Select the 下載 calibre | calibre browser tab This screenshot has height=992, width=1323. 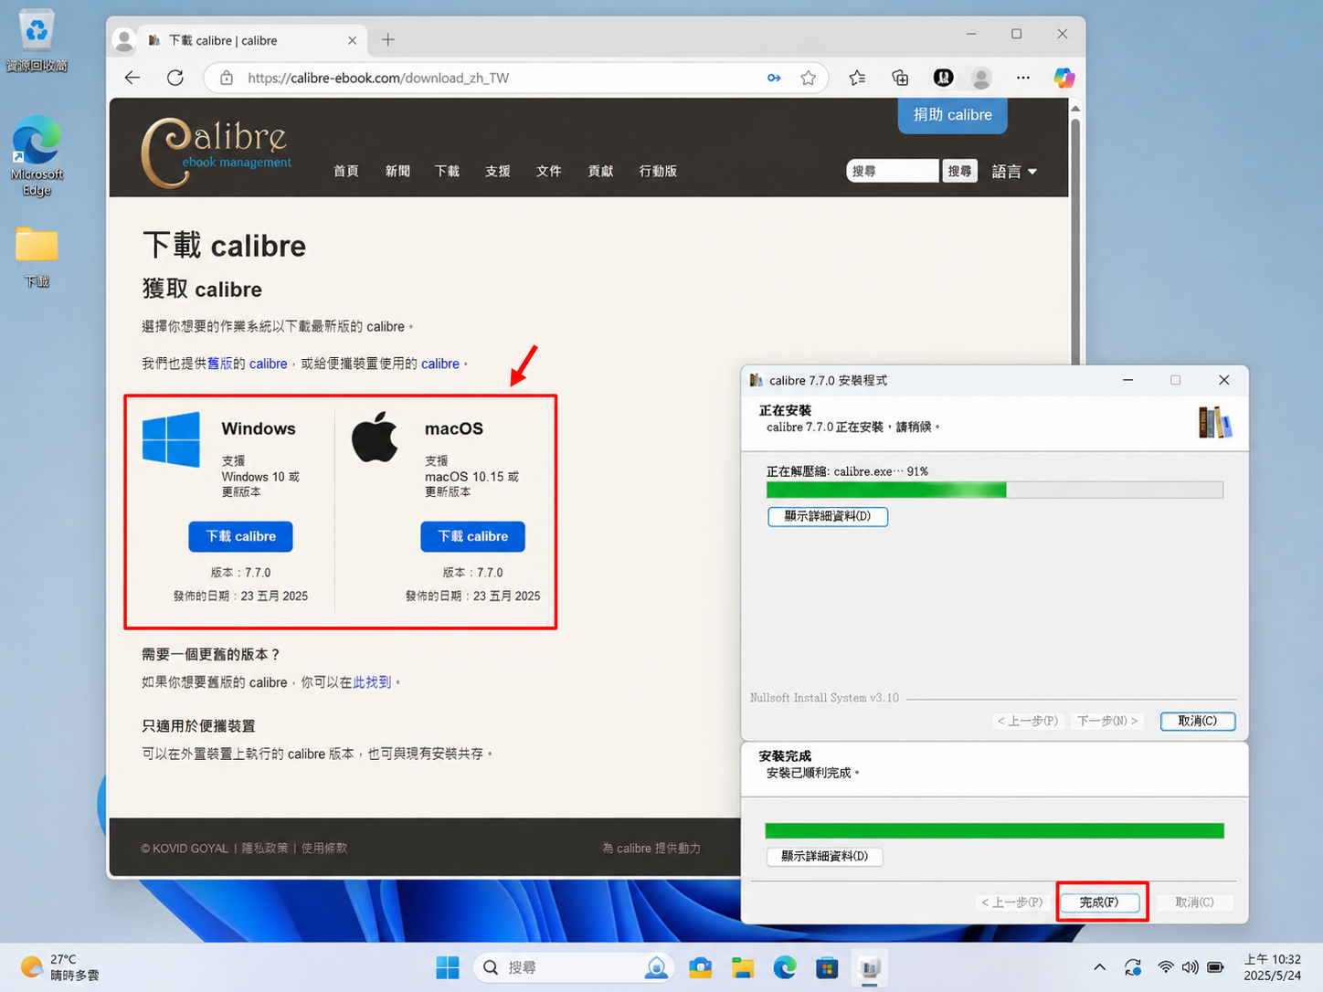click(252, 40)
